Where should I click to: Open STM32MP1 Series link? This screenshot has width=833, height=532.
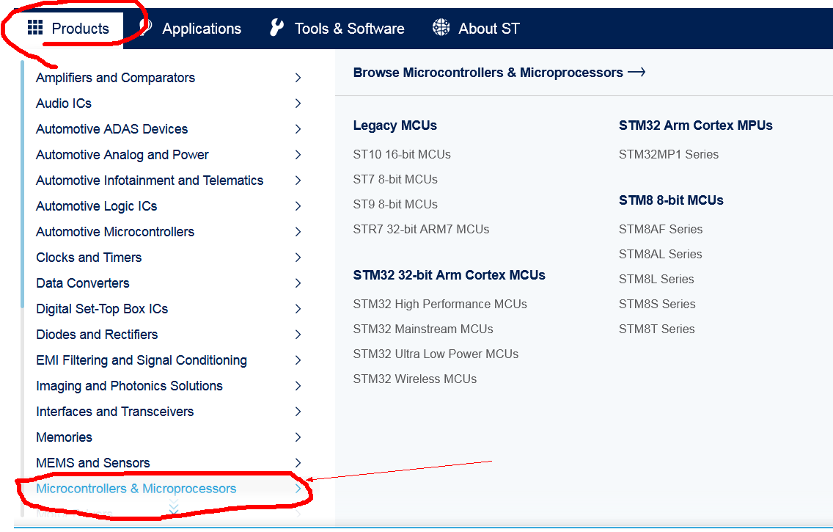click(669, 154)
